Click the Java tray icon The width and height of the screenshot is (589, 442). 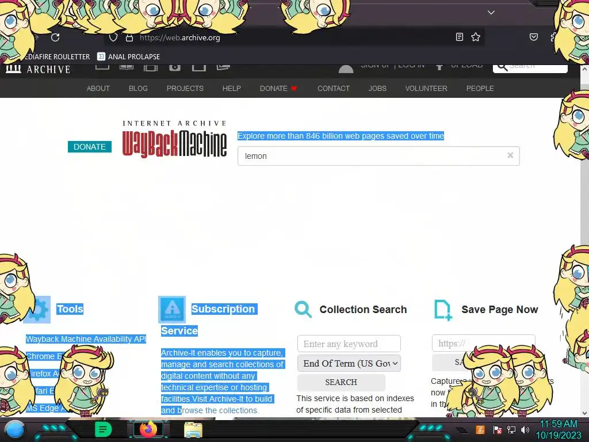tap(480, 429)
